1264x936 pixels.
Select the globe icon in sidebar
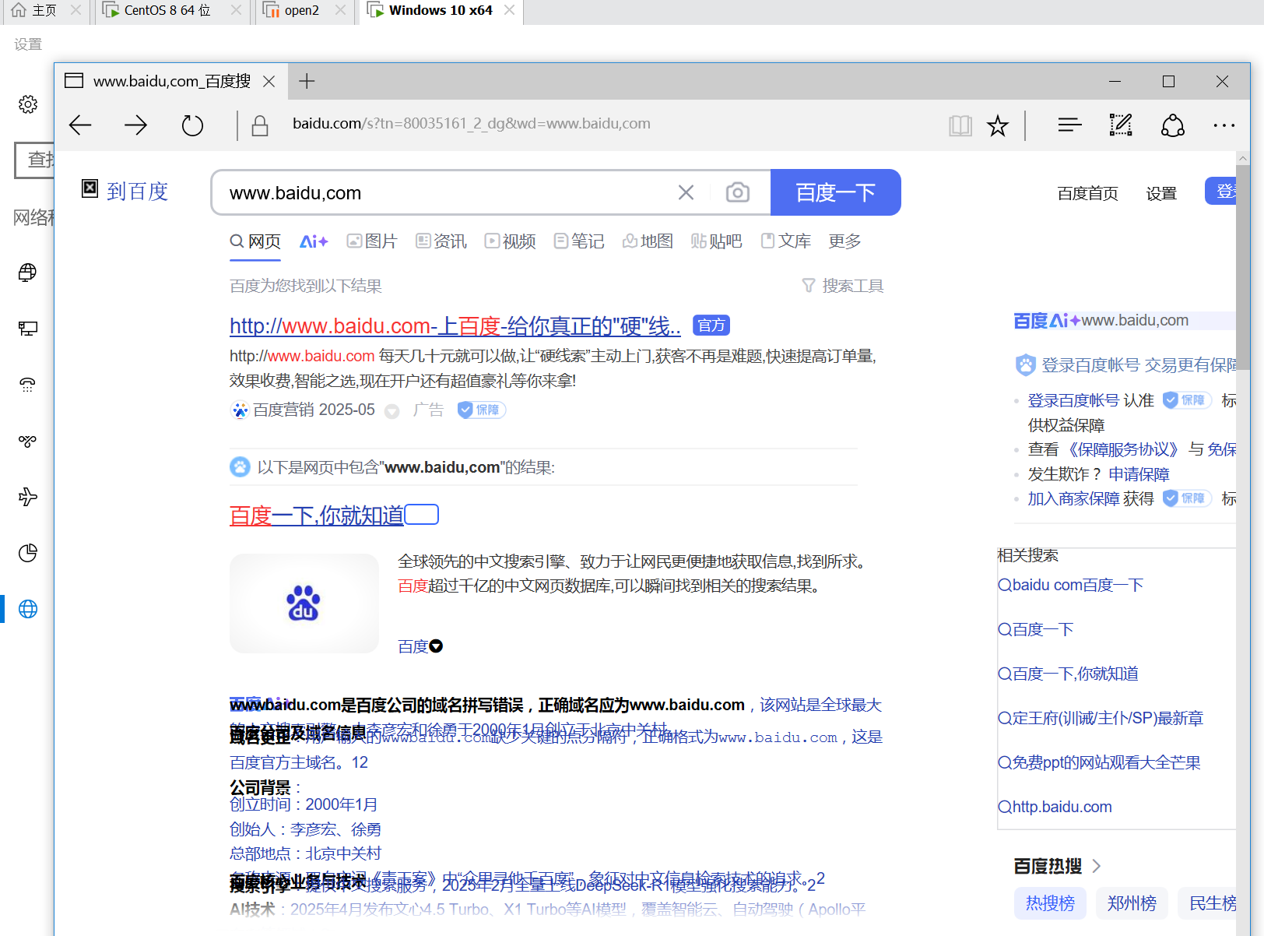coord(28,609)
